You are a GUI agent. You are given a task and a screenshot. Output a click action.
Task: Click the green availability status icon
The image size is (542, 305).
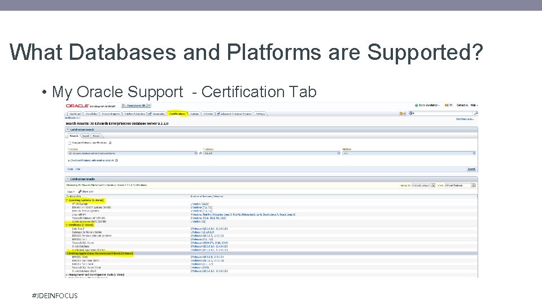pos(417,105)
